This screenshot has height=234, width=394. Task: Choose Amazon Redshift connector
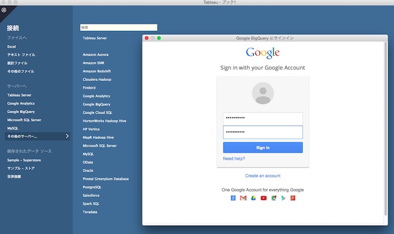(x=97, y=71)
